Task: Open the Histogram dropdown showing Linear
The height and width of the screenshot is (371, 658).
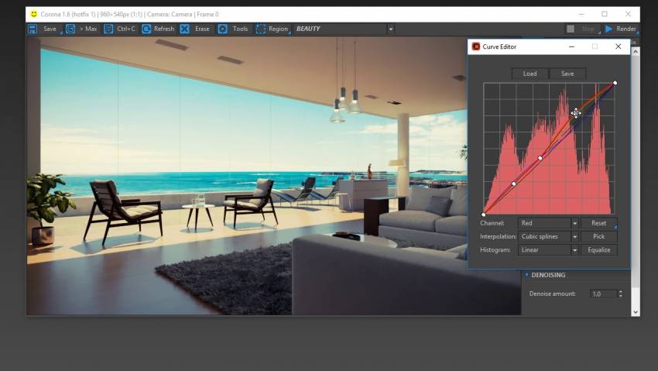Action: pos(549,250)
